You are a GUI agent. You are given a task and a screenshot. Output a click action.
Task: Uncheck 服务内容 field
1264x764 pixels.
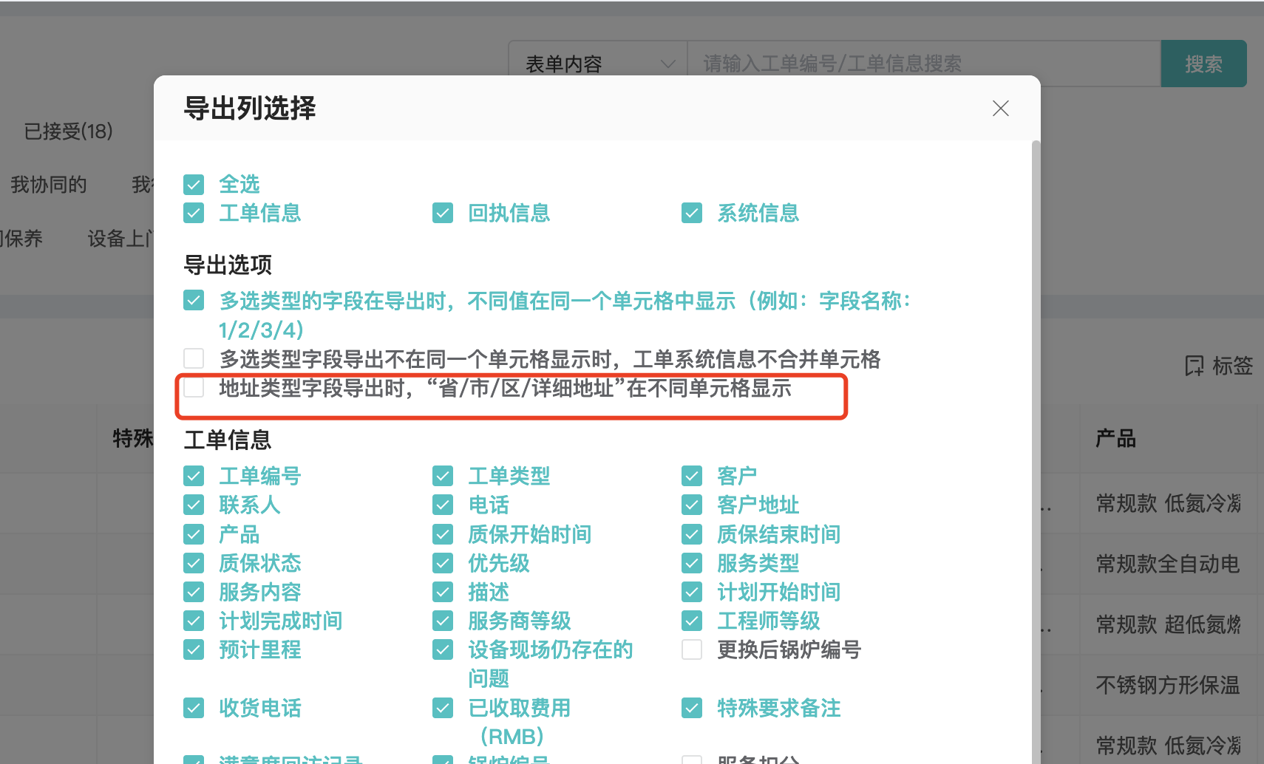coord(194,592)
